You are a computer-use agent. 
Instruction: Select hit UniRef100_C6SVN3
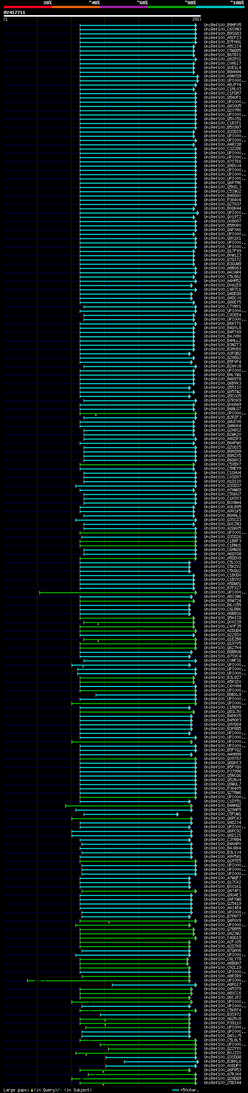222,29
